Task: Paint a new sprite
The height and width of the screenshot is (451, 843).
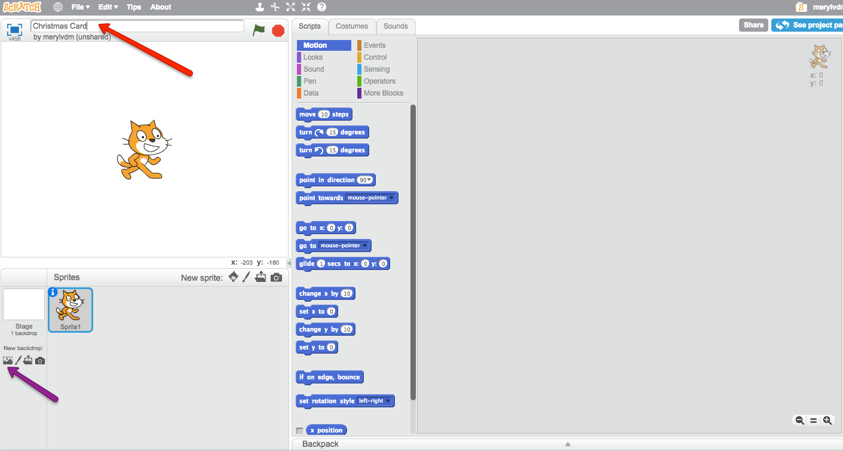Action: click(x=246, y=277)
